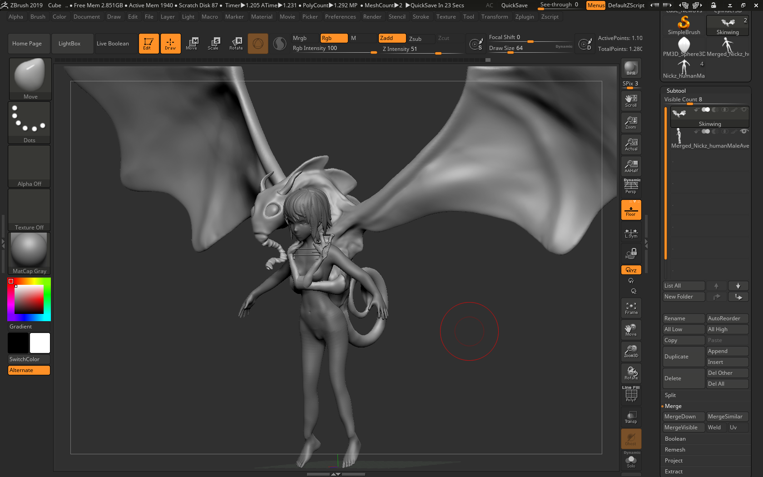Click the MergeDown button
This screenshot has width=763, height=477.
[x=683, y=417]
